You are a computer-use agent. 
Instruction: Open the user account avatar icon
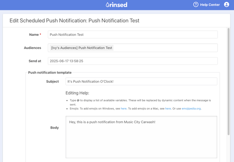226,5
